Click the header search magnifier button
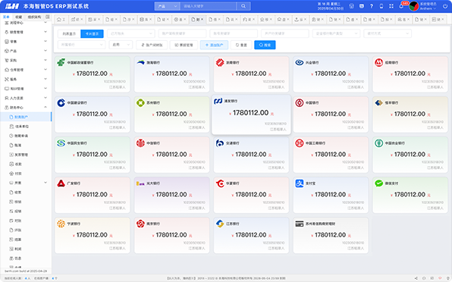 [x=243, y=6]
